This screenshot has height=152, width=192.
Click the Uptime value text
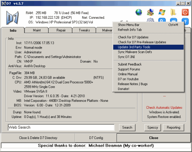coord(48,117)
